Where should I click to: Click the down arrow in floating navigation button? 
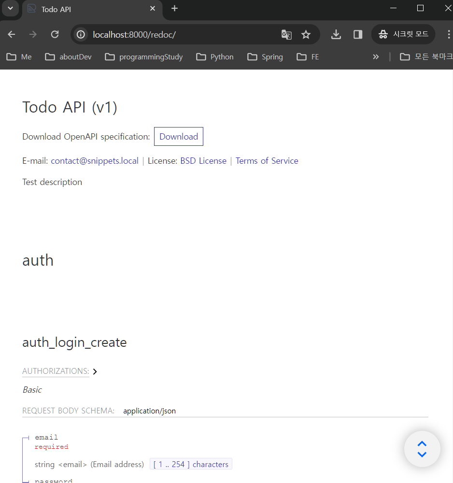click(422, 455)
